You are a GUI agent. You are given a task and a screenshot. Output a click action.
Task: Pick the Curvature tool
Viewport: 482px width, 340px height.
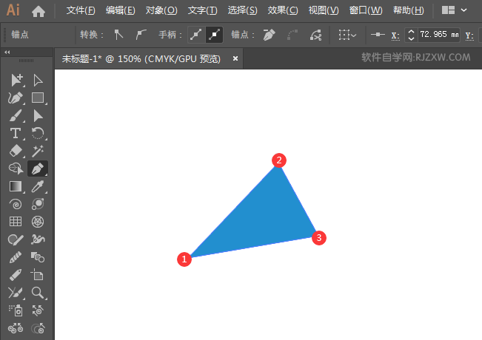[16, 98]
